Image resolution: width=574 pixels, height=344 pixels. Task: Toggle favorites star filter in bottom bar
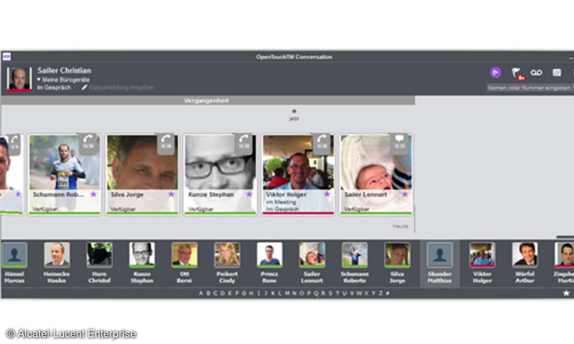click(x=566, y=293)
